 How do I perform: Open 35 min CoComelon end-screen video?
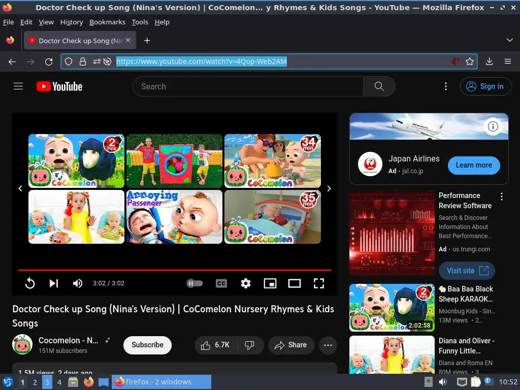tap(273, 217)
